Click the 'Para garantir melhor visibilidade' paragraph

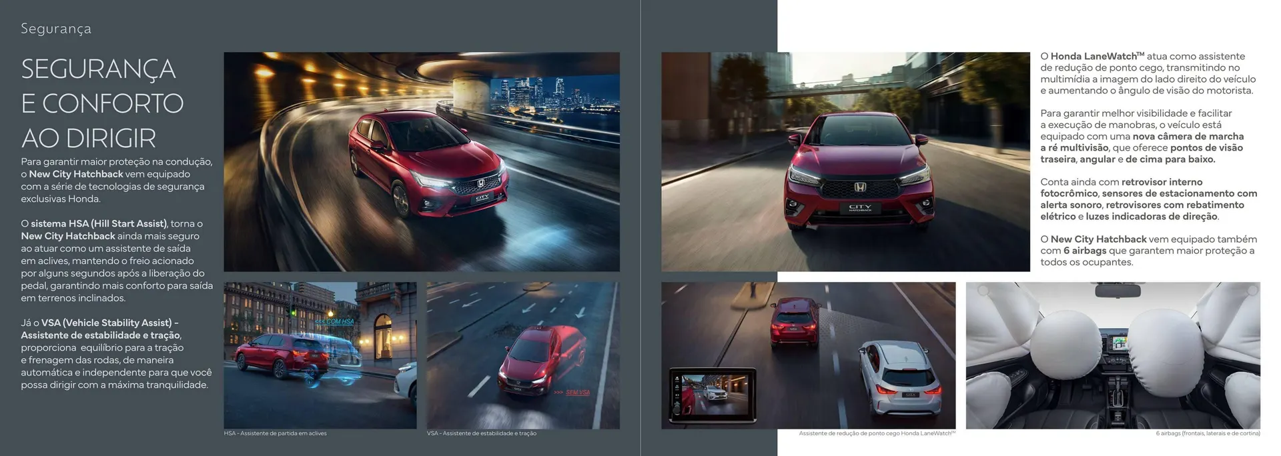(1142, 136)
